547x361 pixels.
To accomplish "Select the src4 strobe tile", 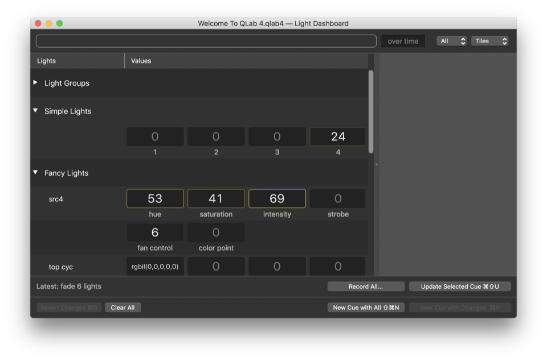I will click(x=338, y=198).
